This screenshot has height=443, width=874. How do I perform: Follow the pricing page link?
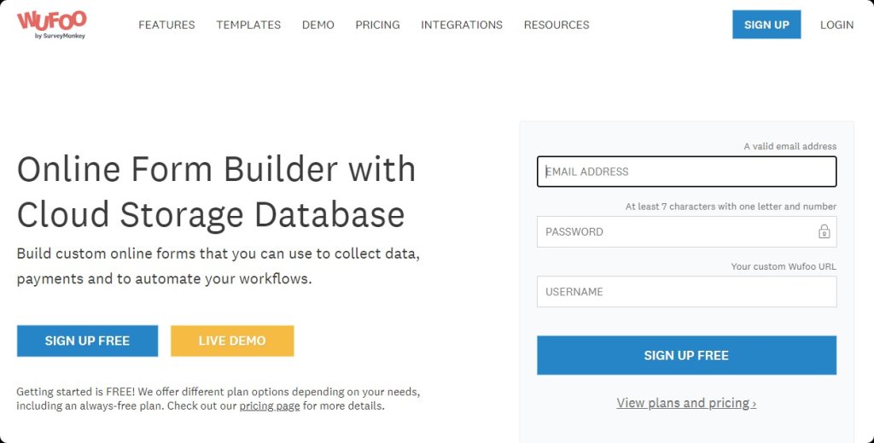[270, 406]
